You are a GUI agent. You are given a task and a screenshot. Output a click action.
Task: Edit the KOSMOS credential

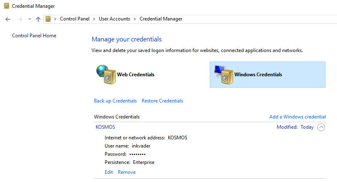pos(109,172)
